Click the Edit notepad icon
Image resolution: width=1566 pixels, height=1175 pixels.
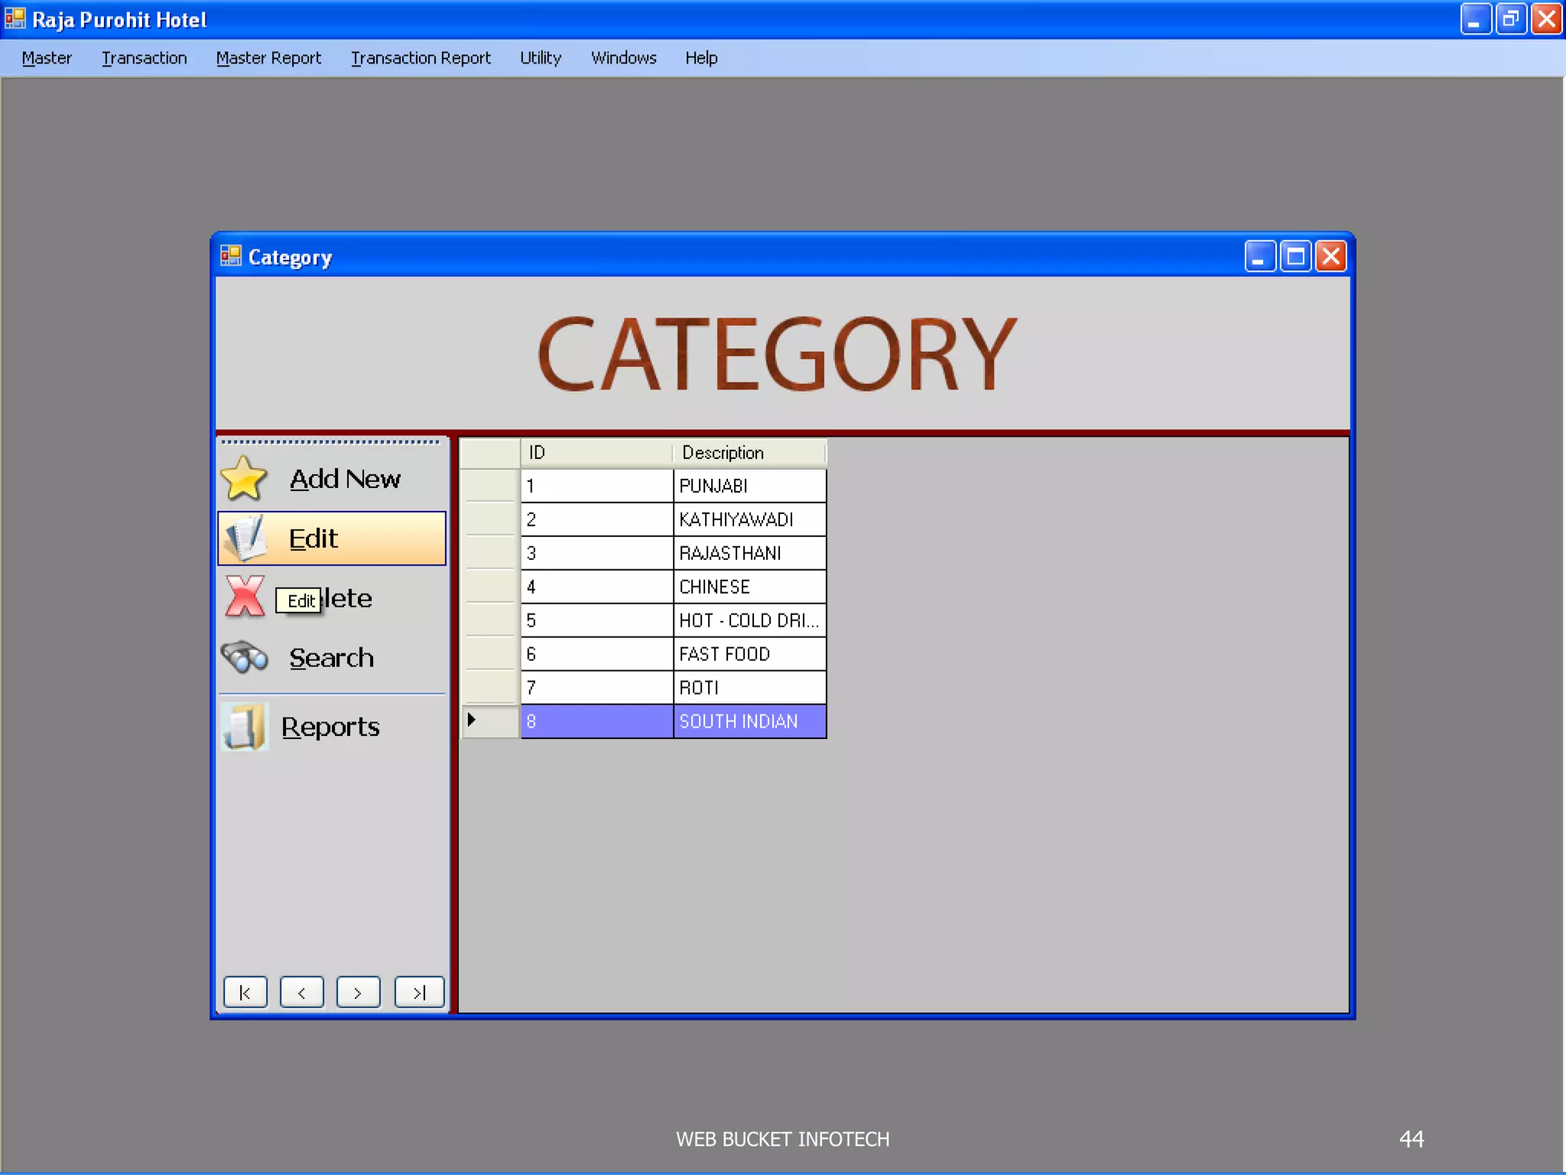246,538
